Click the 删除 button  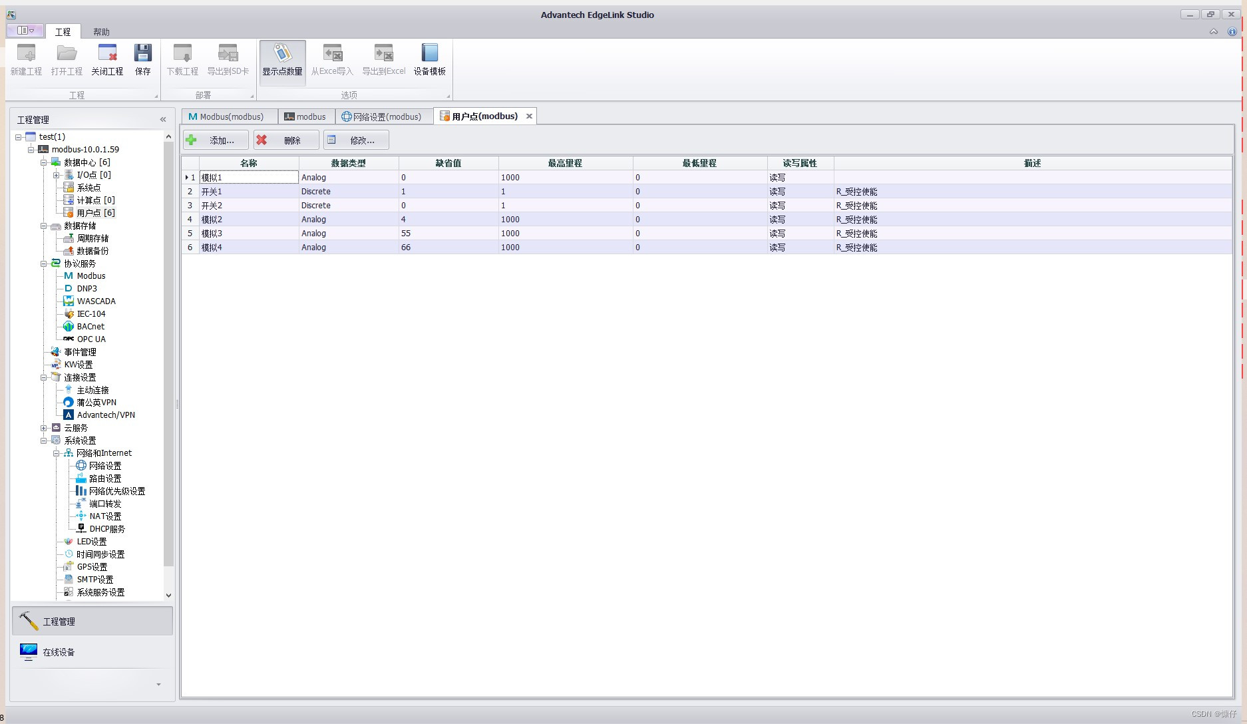coord(286,140)
